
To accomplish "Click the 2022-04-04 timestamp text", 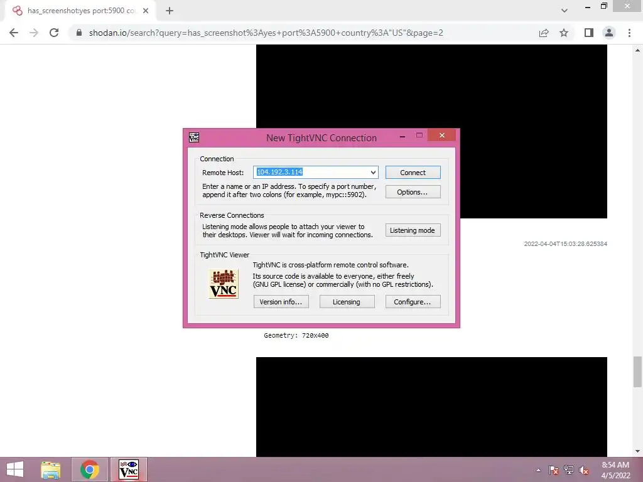I will (566, 244).
